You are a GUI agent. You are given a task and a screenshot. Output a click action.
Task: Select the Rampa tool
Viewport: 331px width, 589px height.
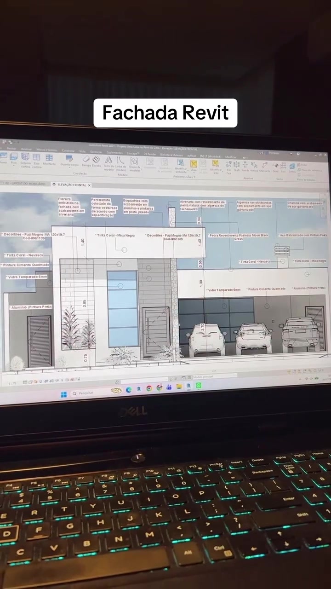[86, 161]
